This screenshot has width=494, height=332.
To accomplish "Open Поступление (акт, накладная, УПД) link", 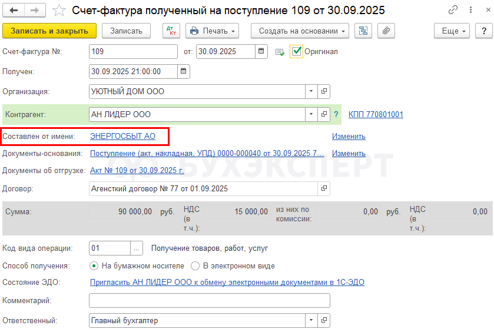I will 207,154.
